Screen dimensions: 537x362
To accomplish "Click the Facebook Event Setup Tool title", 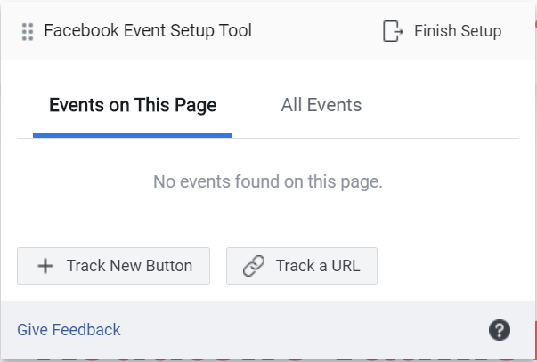I will 148,31.
